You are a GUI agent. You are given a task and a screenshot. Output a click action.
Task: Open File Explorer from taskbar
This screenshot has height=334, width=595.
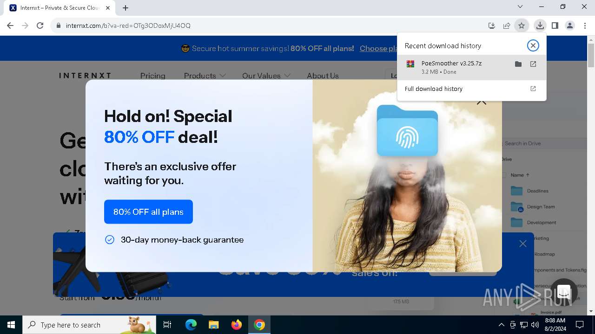click(213, 325)
